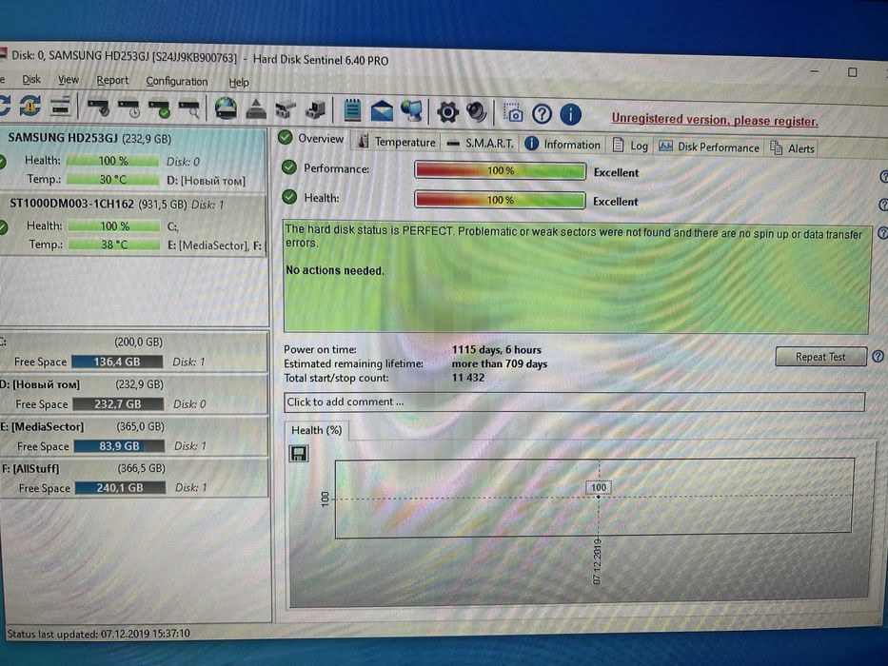Screen dimensions: 888x666
Task: Open the Help menu
Action: coord(239,83)
